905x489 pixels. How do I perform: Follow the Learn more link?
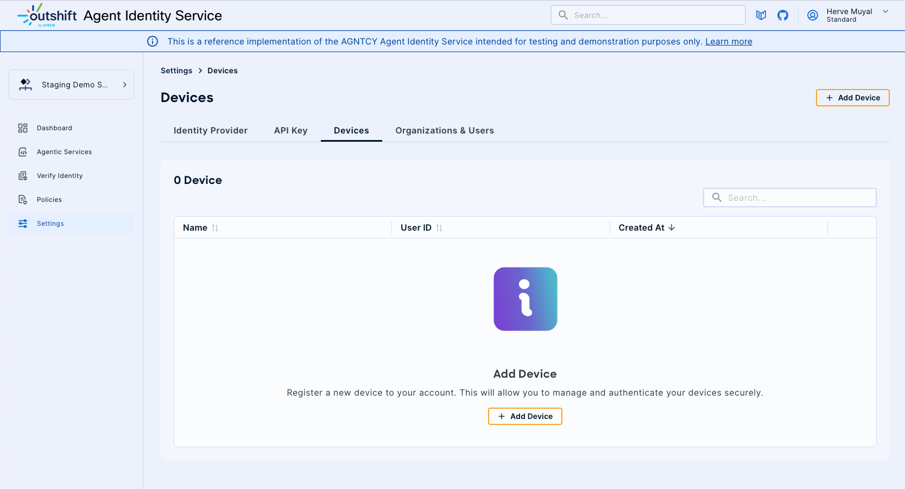(x=728, y=41)
